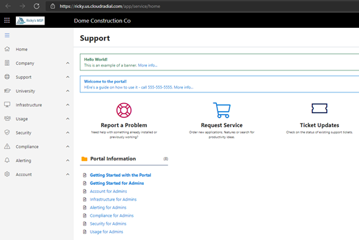
Task: Open Usage for Admins article
Action: [x=106, y=232]
